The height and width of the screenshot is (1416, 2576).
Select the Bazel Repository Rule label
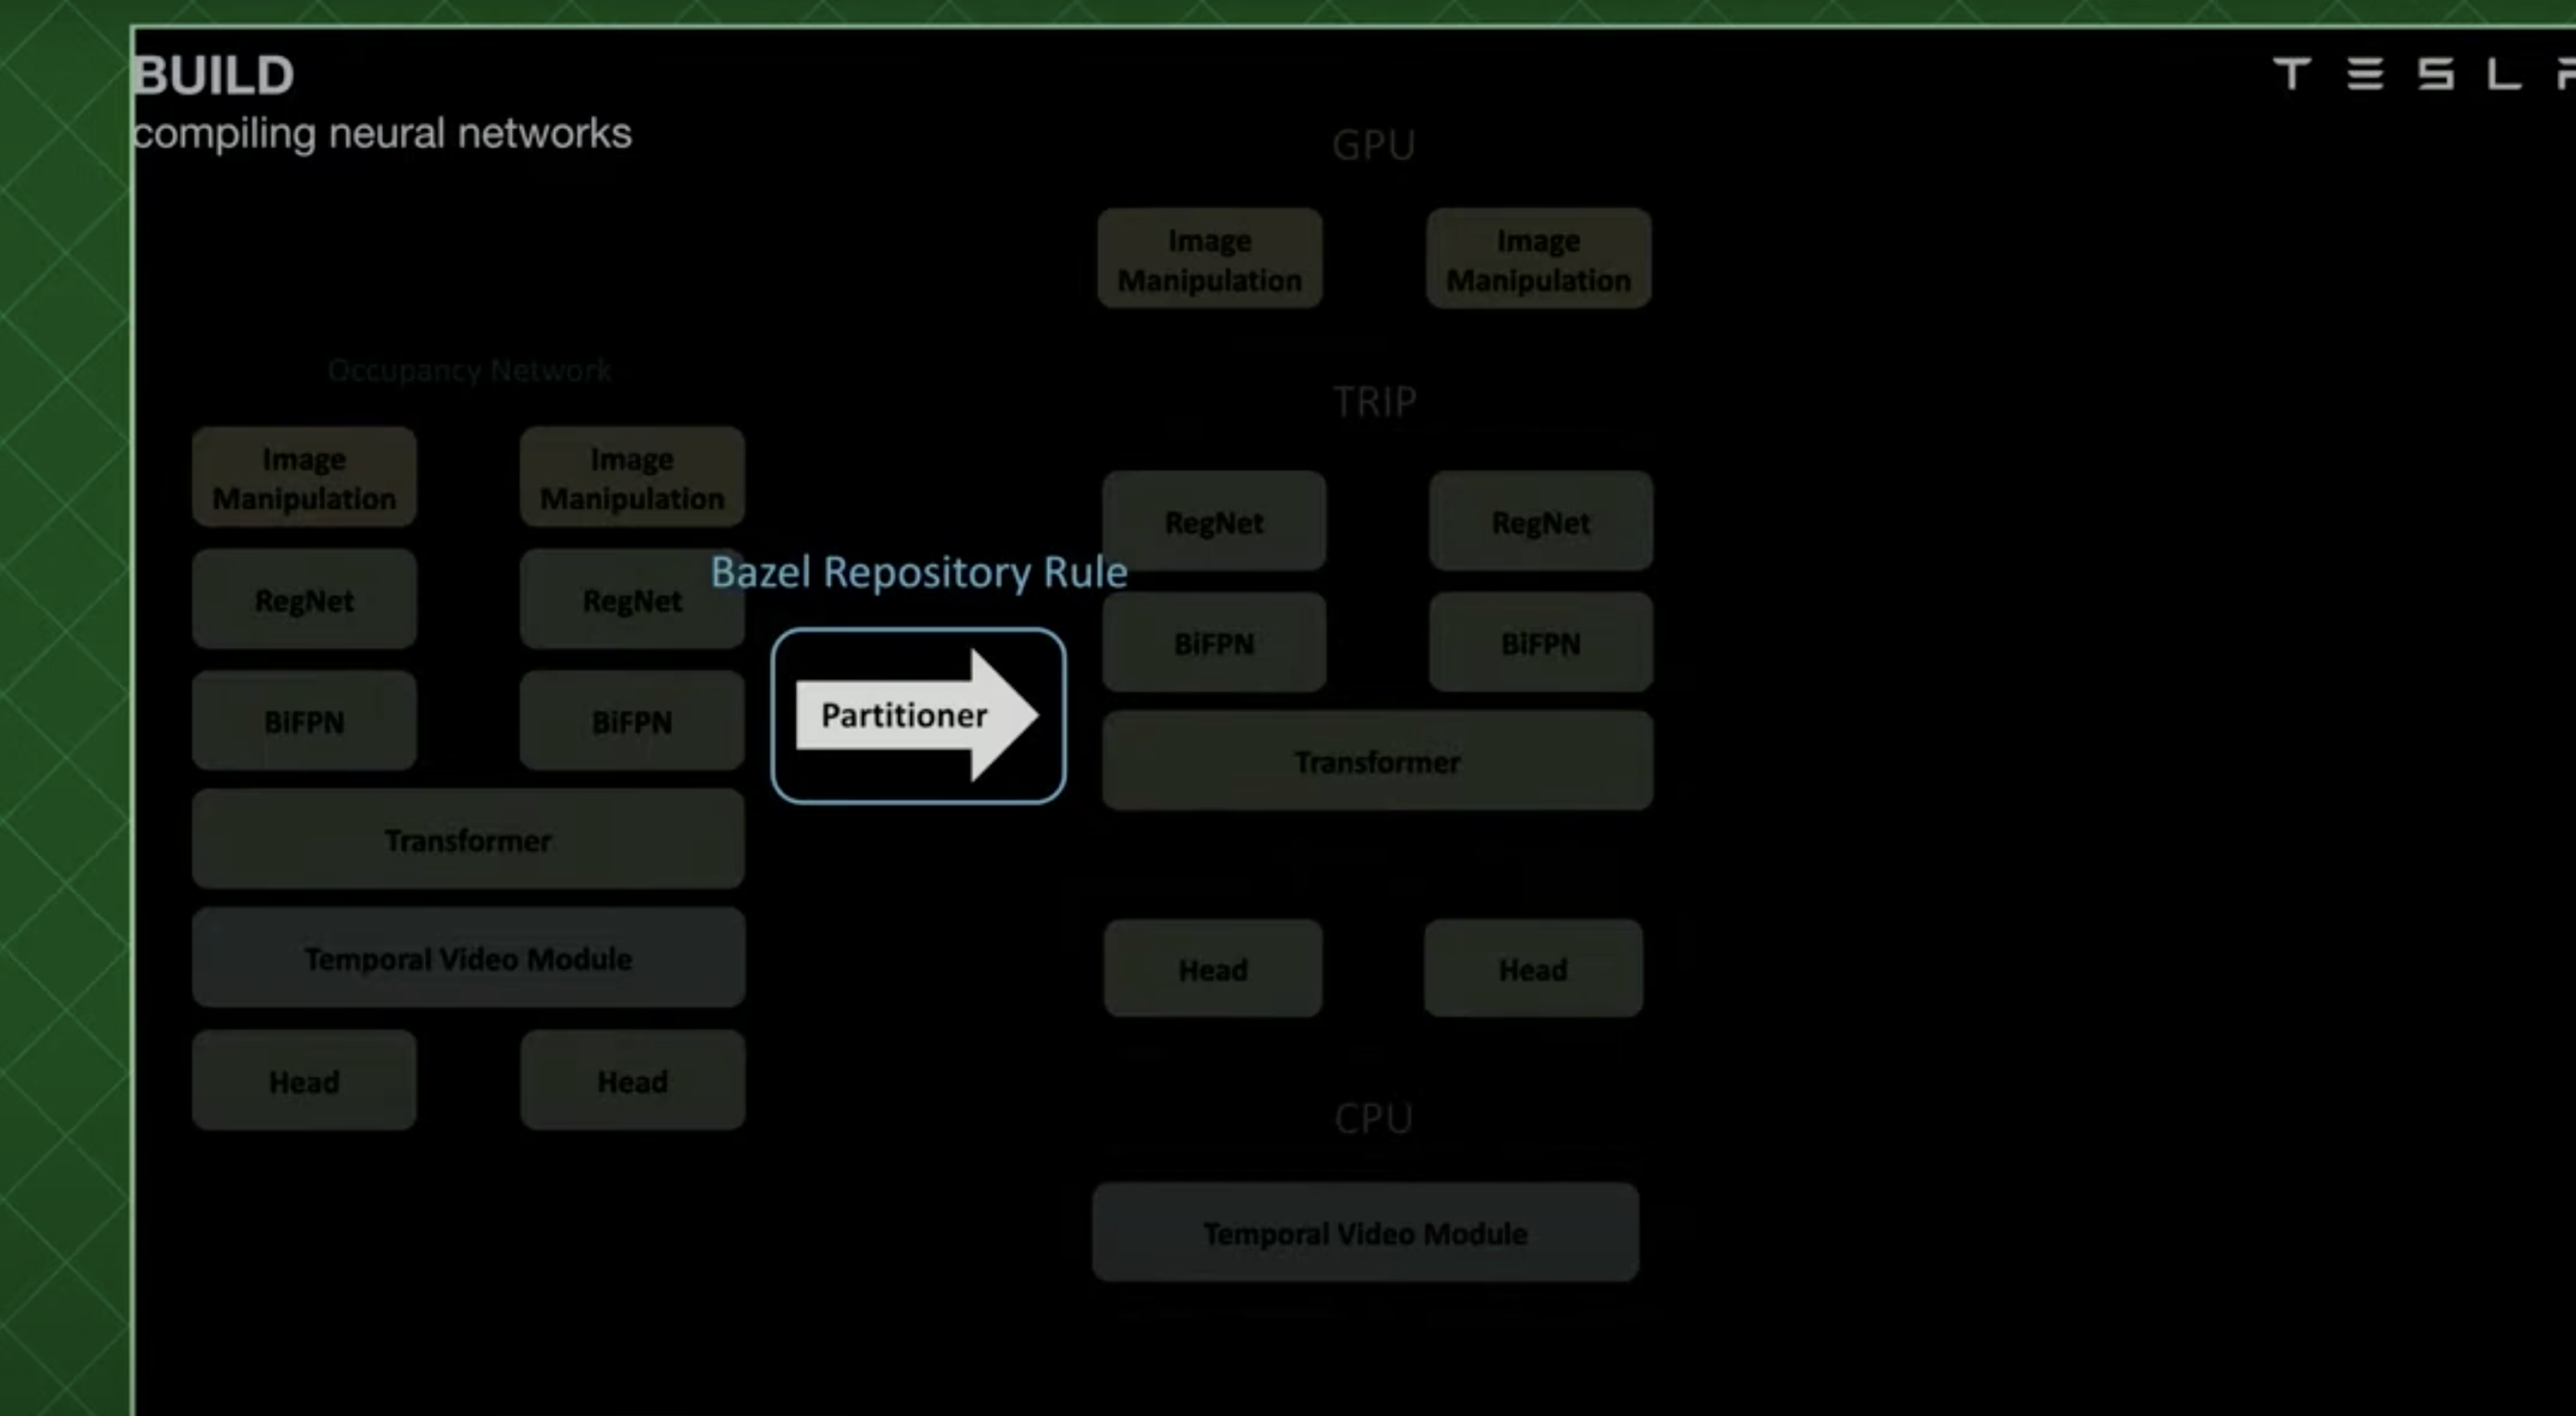pos(918,572)
